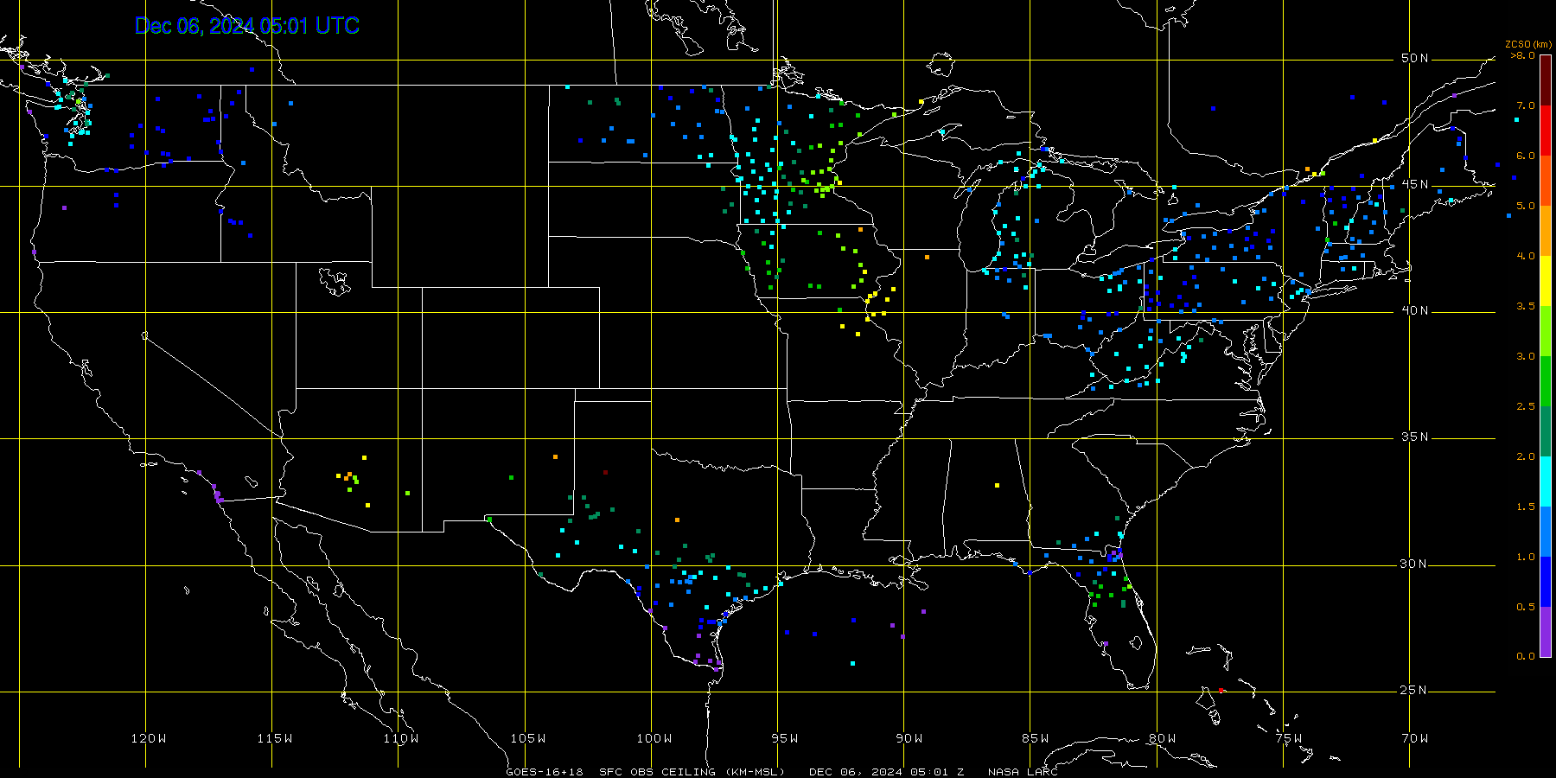The width and height of the screenshot is (1556, 778).
Task: Click the 3.5 legend label
Action: (x=1526, y=306)
